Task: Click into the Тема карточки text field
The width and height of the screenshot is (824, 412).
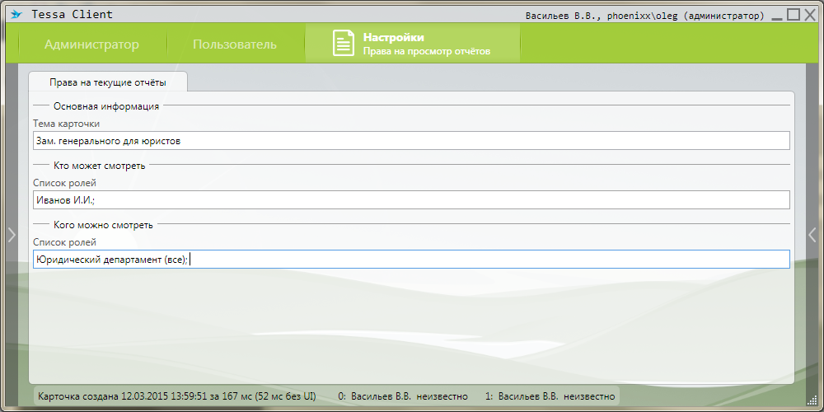Action: pos(410,141)
